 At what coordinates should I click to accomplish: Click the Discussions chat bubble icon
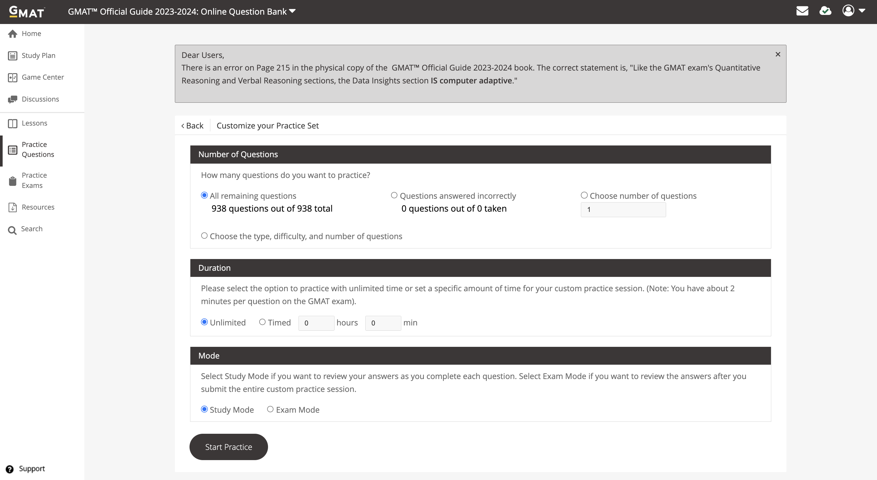(x=13, y=99)
